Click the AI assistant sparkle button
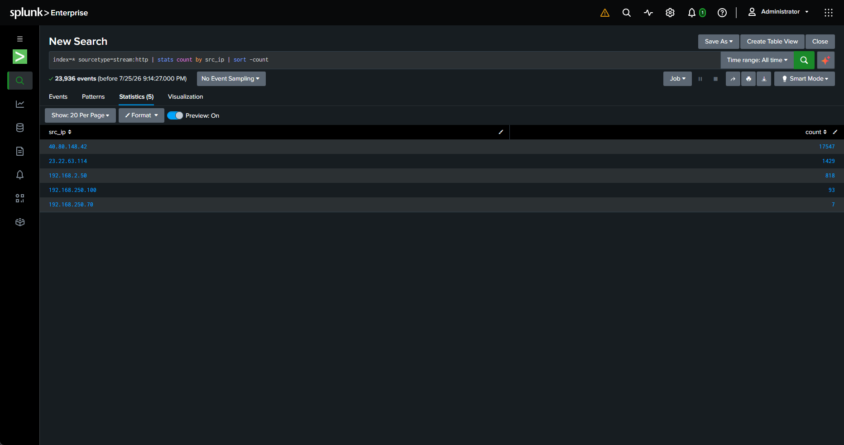This screenshot has height=445, width=844. (x=826, y=60)
